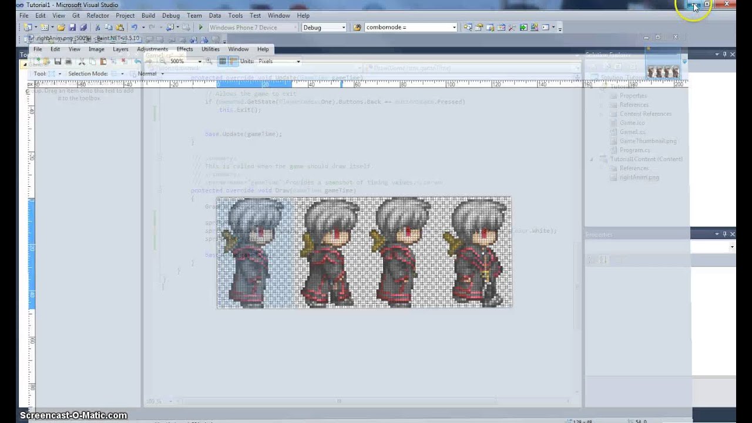The image size is (752, 423).
Task: Click Copy icon in Visual Studio toolbar
Action: pos(109,28)
